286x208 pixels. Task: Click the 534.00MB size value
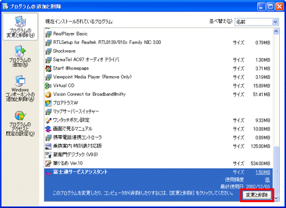[260, 164]
